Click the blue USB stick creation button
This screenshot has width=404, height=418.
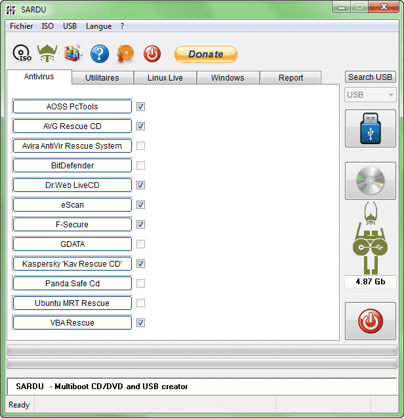click(x=371, y=128)
